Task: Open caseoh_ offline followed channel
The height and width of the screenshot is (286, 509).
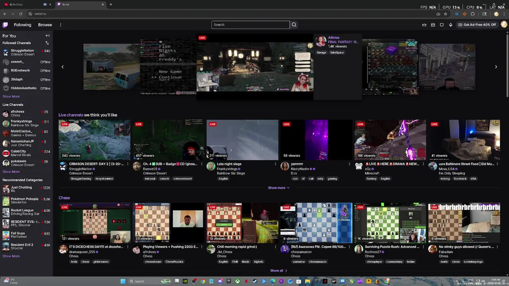Action: (26, 62)
